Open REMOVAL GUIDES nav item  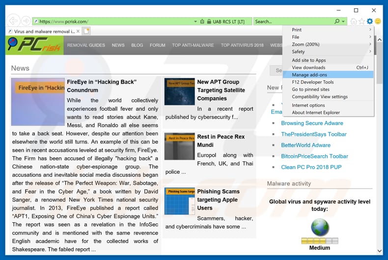86,45
